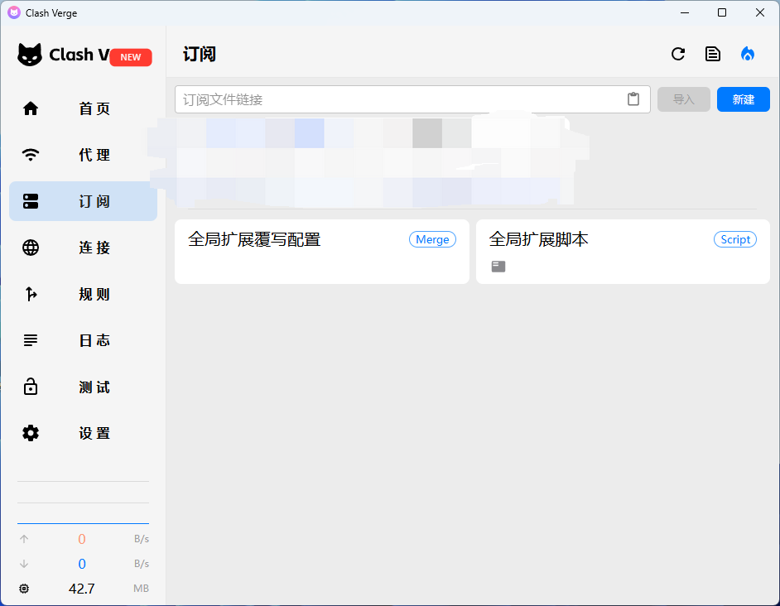Click the memory chip icon beside 42.7 MB

24,589
